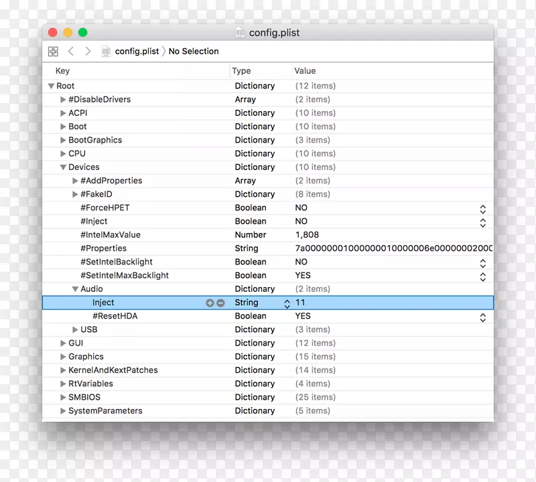Open the Type dropdown on the Inject row

[x=287, y=303]
